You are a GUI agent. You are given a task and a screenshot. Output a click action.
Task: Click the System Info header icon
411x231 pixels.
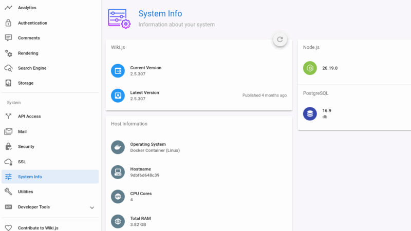[x=119, y=18]
